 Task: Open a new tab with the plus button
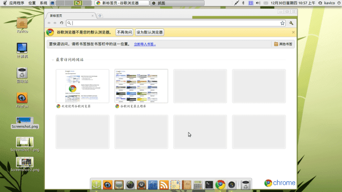point(100,16)
